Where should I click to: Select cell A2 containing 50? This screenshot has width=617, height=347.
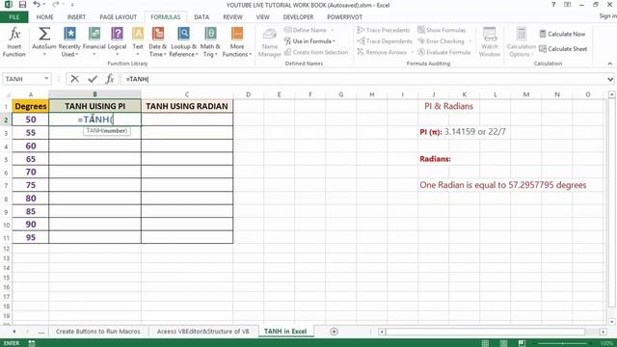pyautogui.click(x=31, y=120)
